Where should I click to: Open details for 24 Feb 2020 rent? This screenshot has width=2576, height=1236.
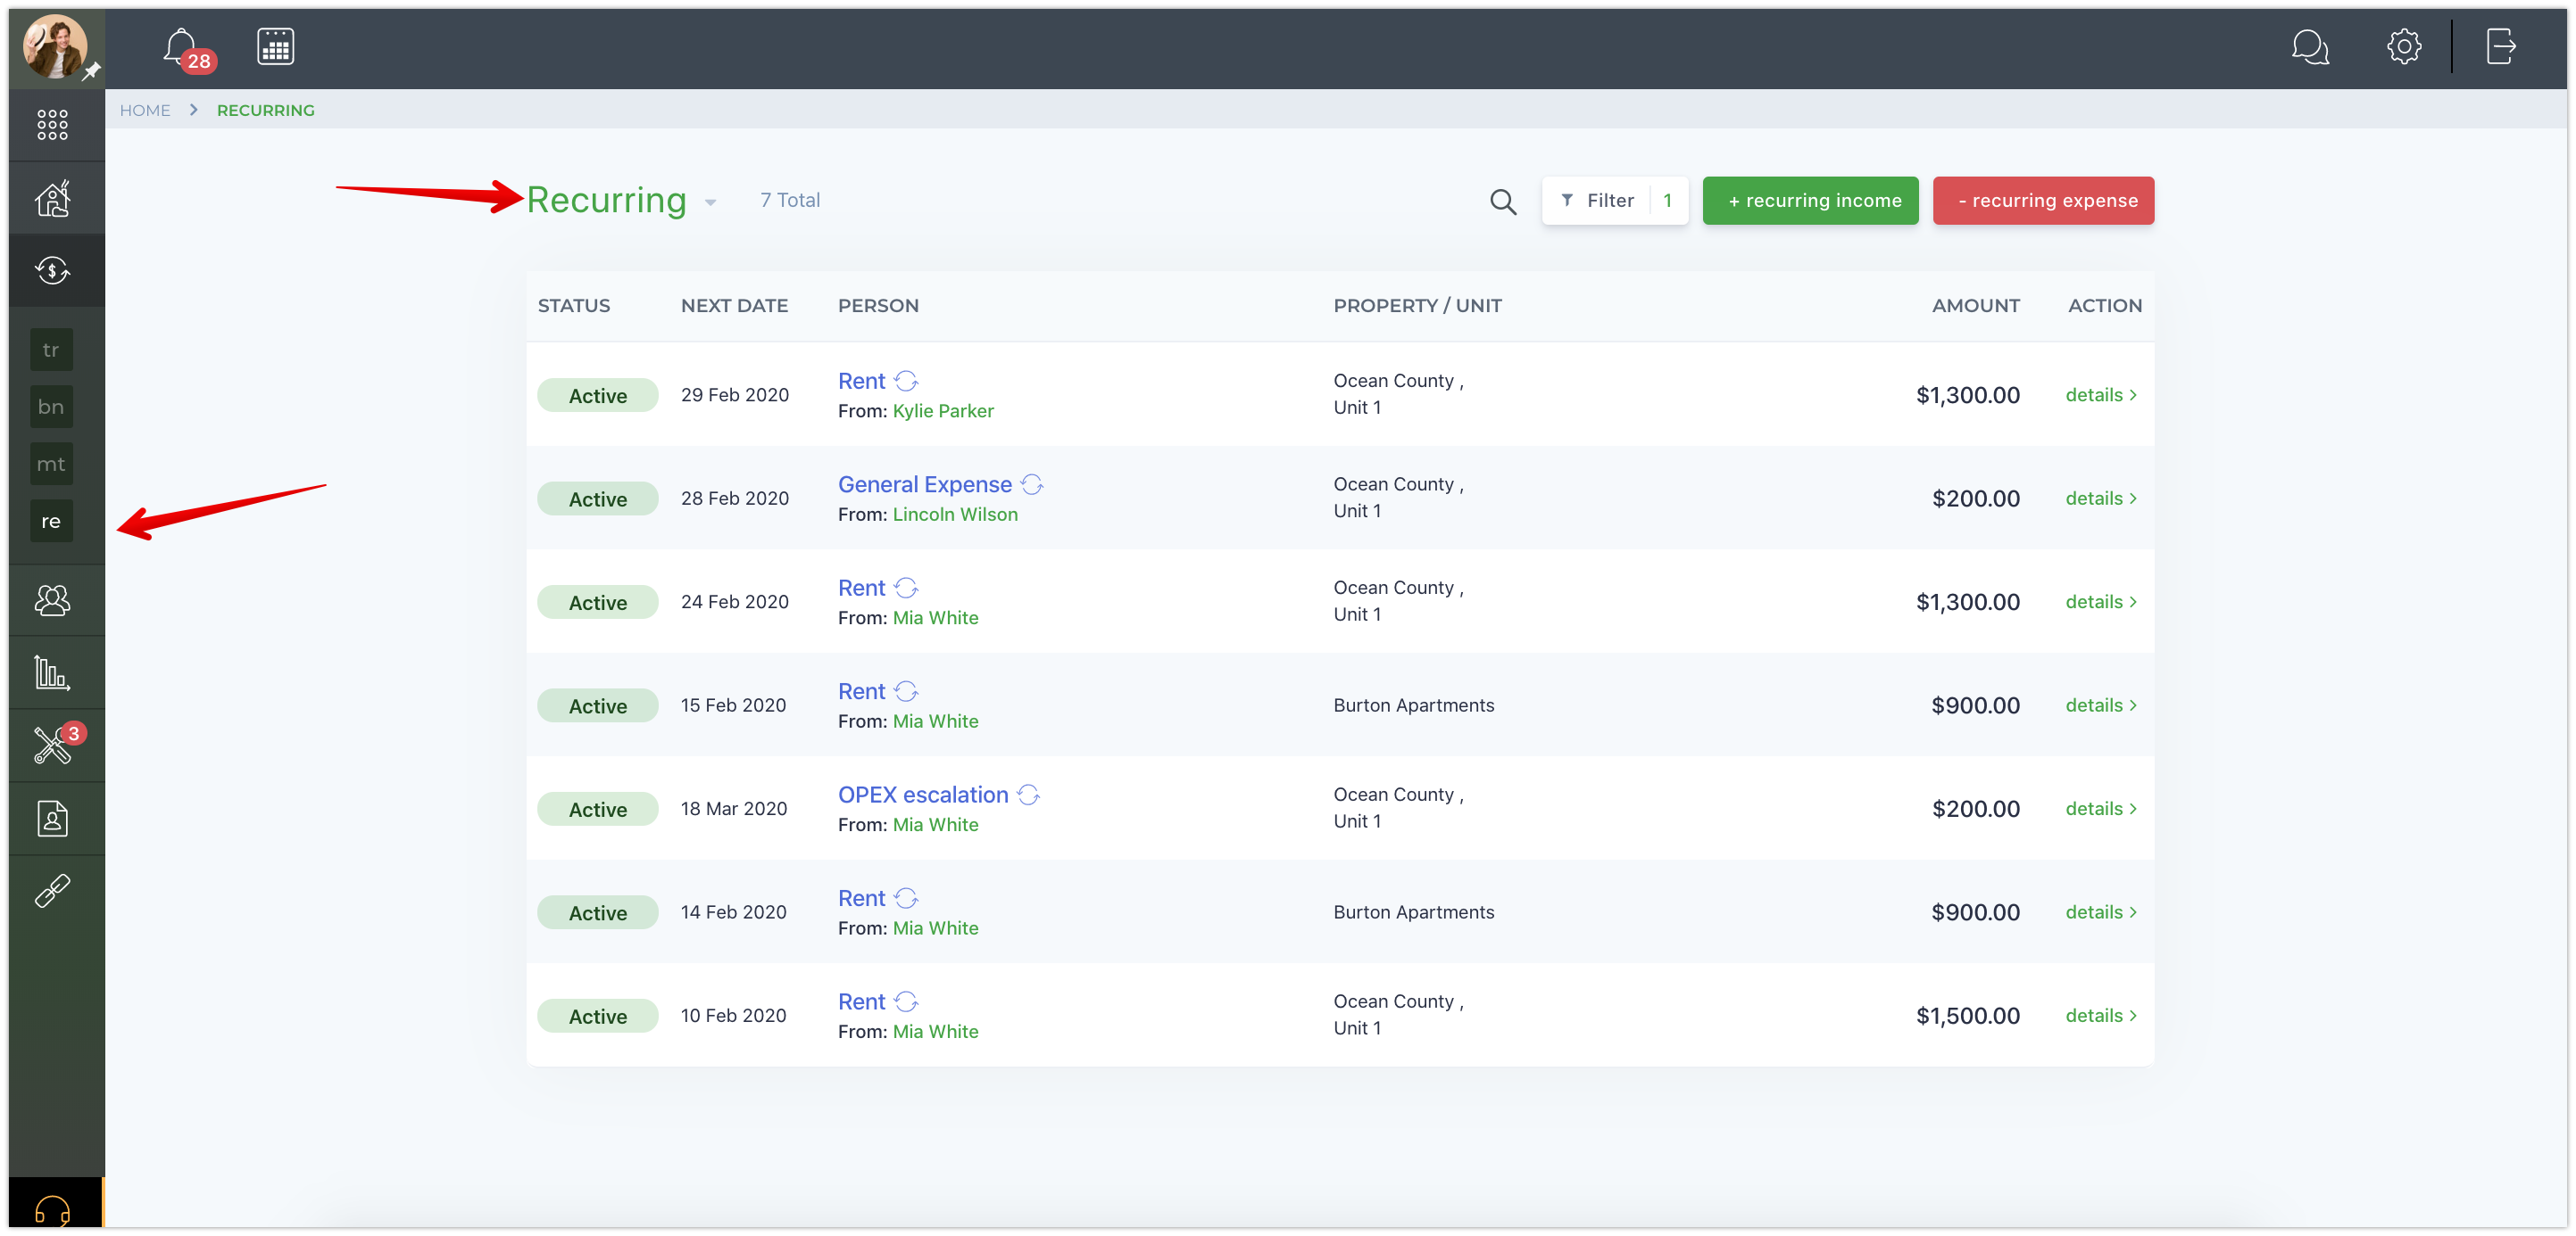2101,602
